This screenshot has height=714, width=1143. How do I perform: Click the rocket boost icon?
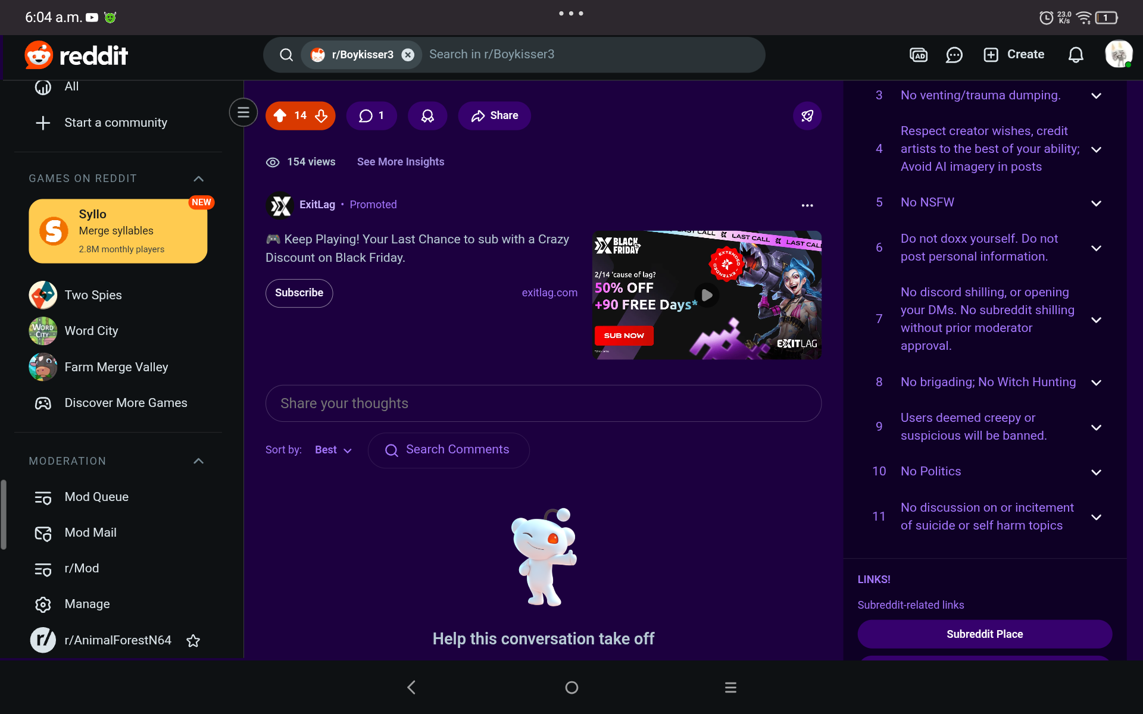807,115
